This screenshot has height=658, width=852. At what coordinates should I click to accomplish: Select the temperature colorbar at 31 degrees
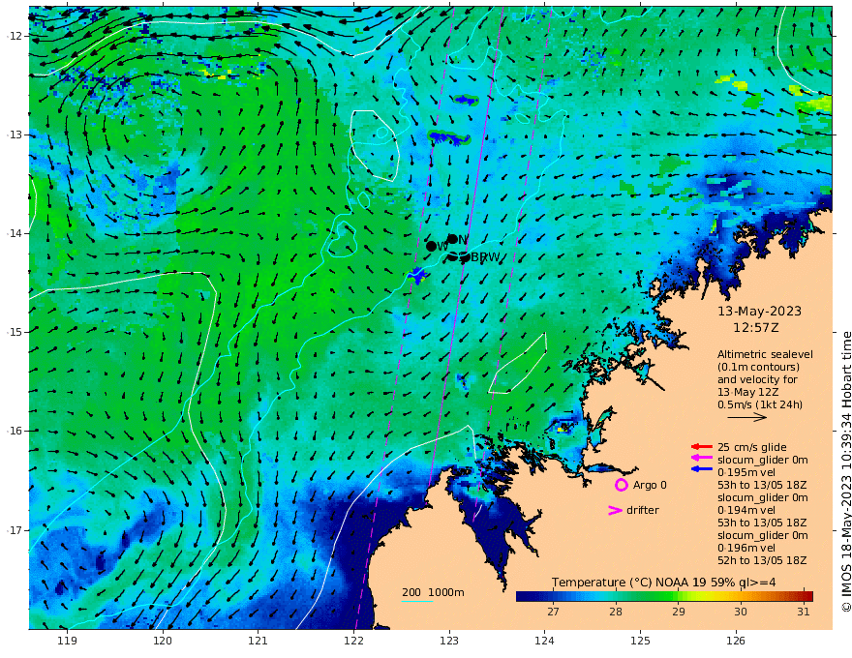point(804,596)
